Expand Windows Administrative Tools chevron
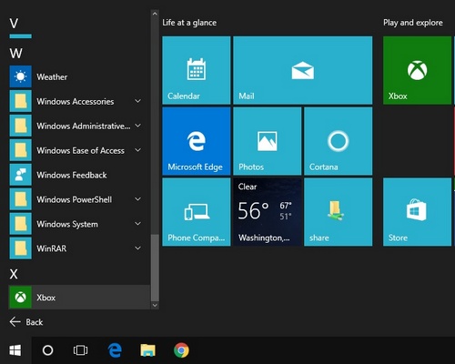455x364 pixels. [137, 126]
